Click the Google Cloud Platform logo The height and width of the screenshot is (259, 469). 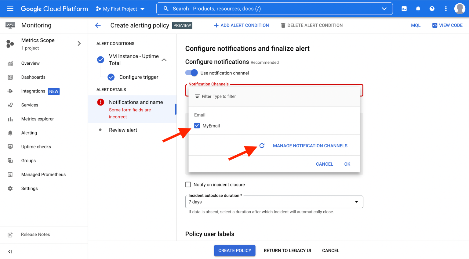[x=54, y=9]
